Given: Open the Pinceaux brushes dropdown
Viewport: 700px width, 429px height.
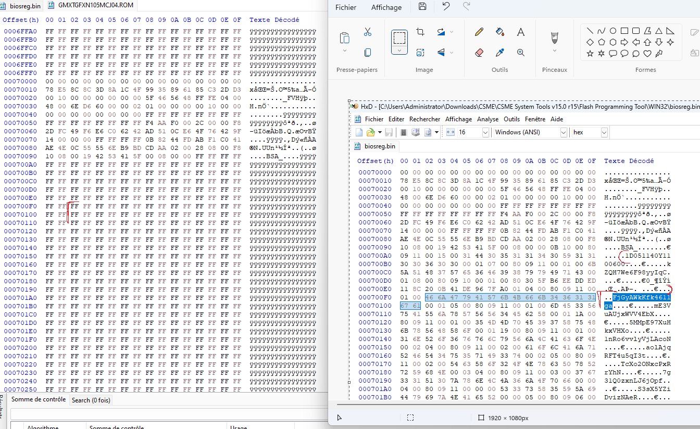Looking at the screenshot, I should [554, 51].
